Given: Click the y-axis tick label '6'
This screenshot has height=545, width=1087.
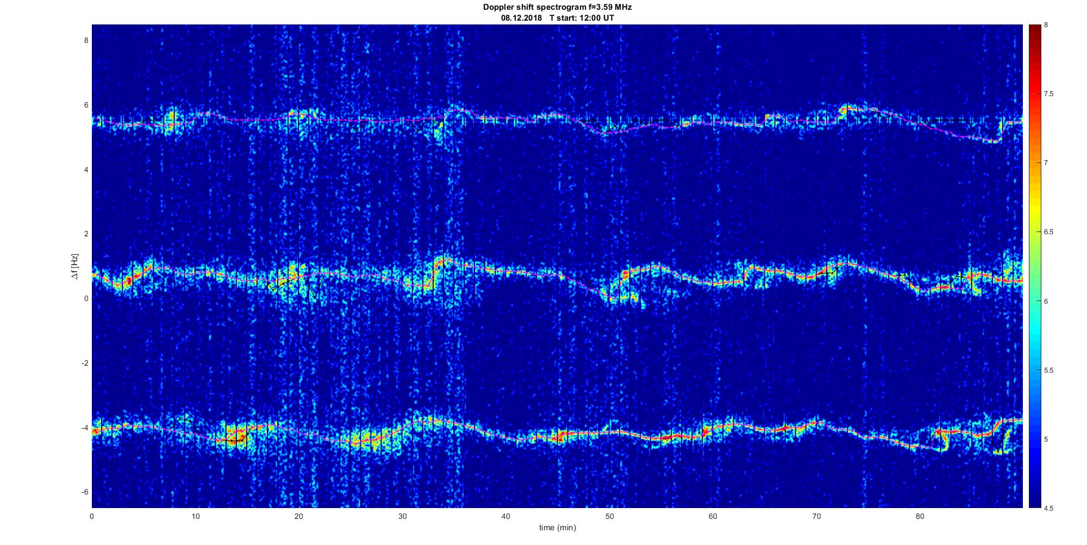Looking at the screenshot, I should coord(86,105).
